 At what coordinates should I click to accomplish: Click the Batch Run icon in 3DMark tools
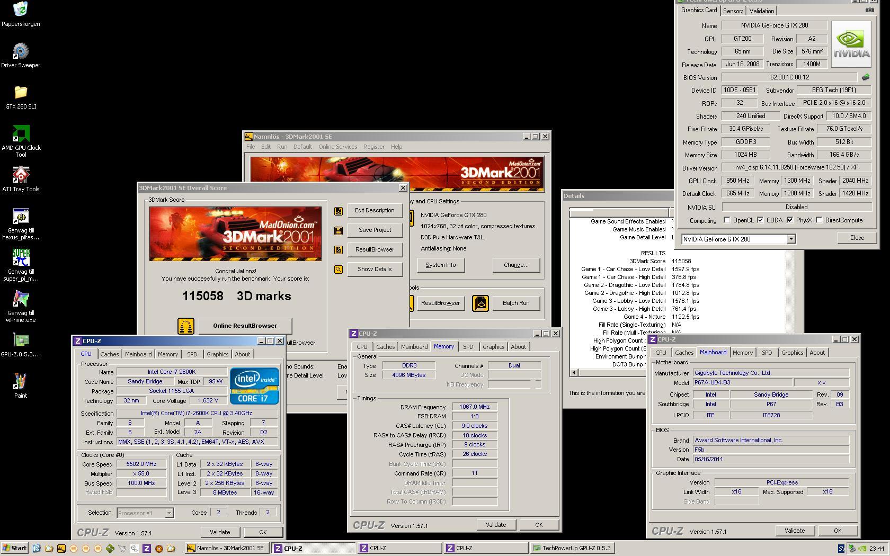coord(480,303)
